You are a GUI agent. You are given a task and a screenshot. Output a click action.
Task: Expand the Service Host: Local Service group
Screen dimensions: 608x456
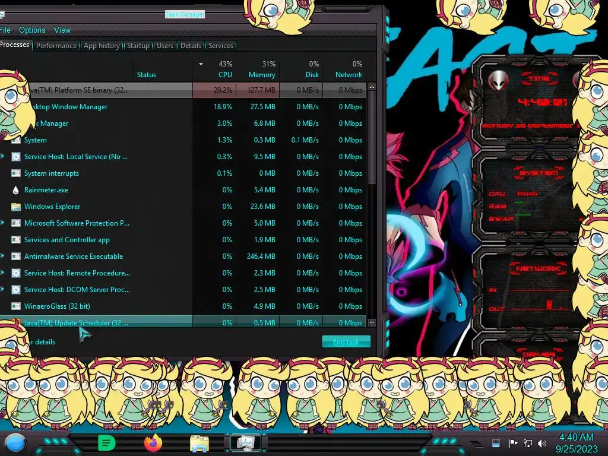click(2, 156)
